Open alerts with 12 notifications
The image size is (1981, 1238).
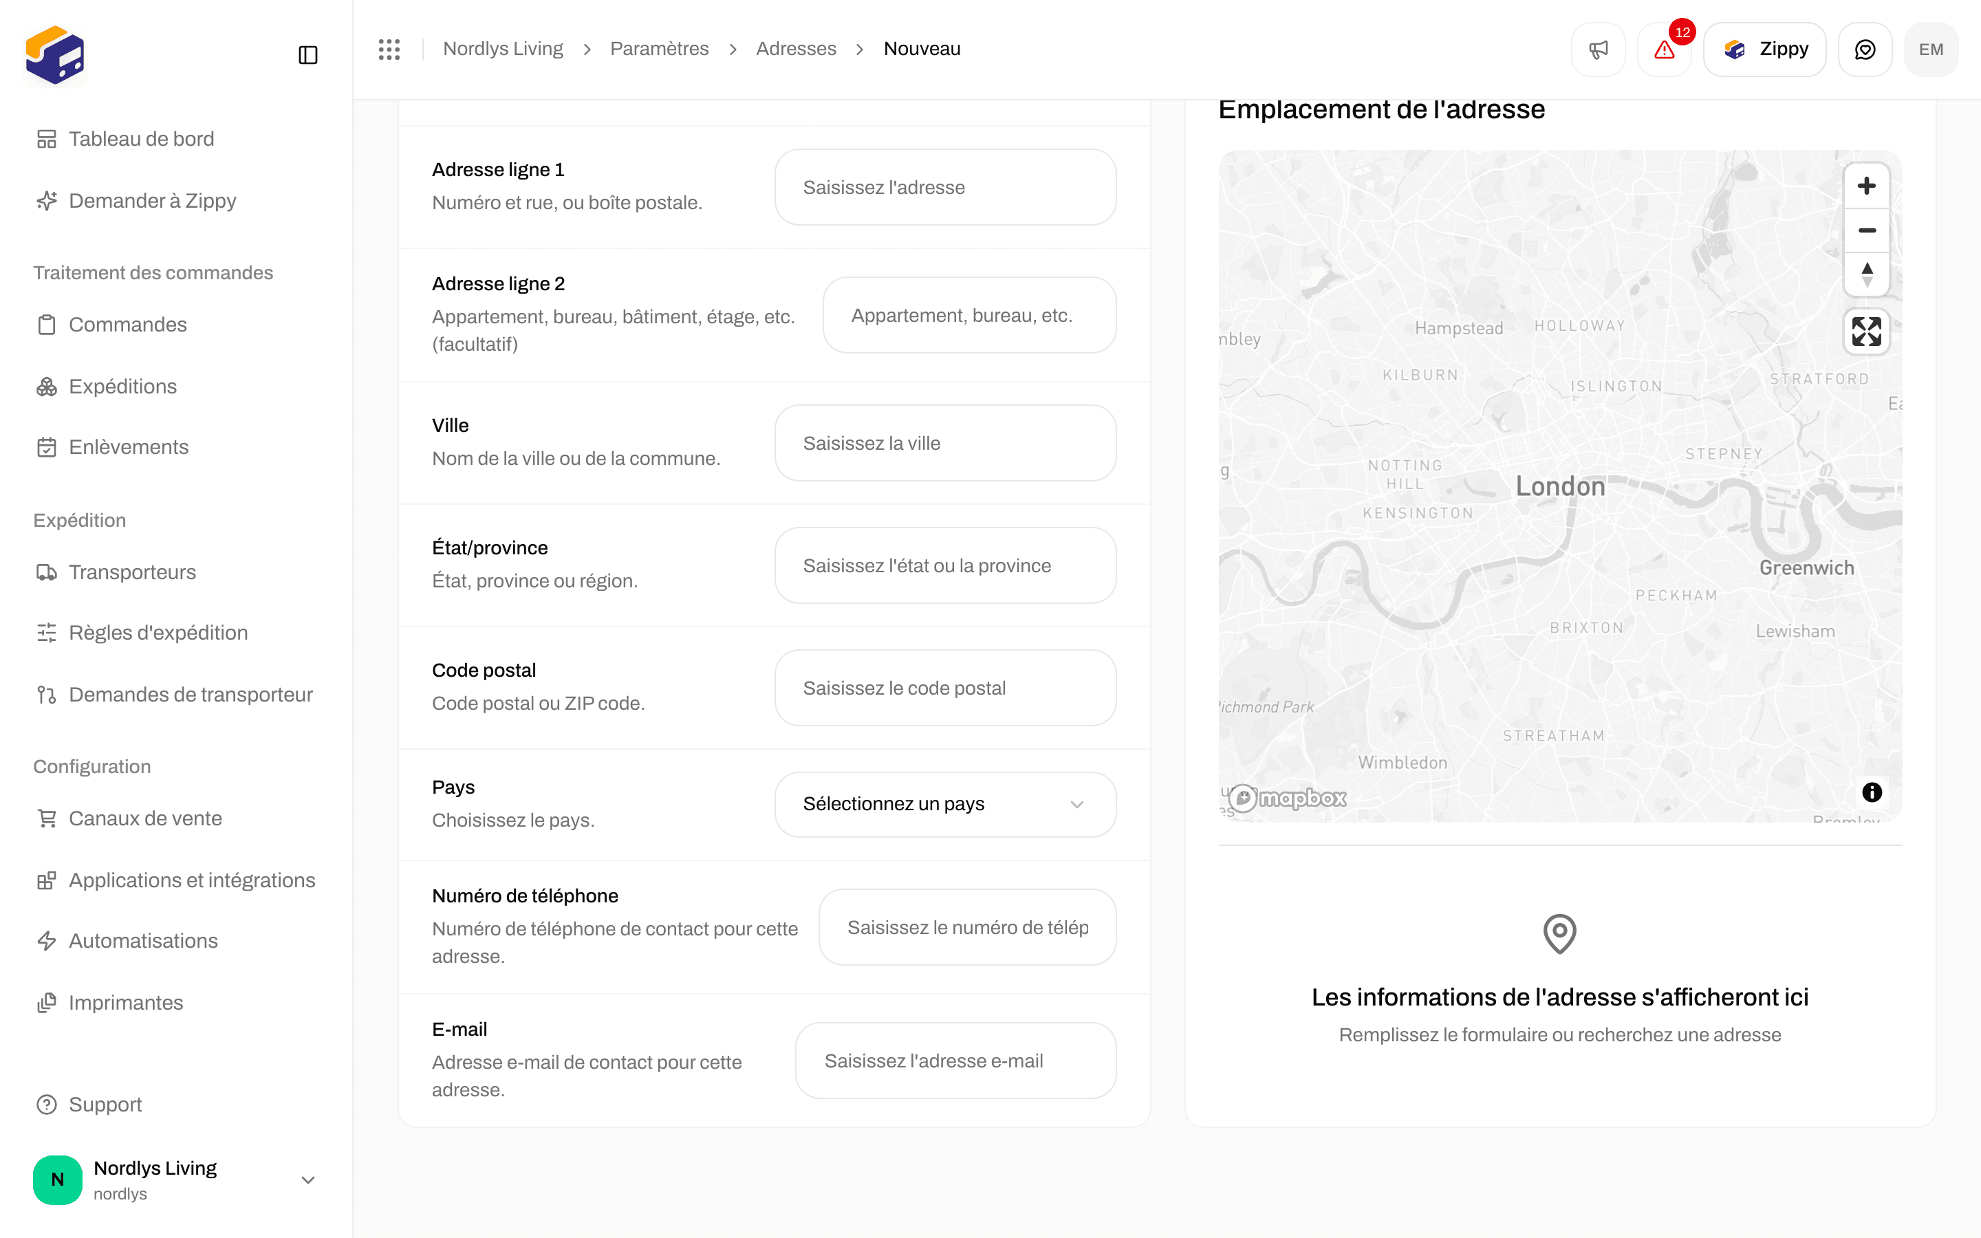tap(1664, 49)
